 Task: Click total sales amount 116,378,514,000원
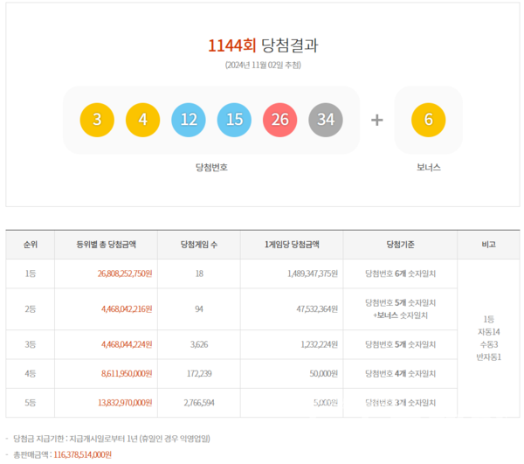pos(83,454)
